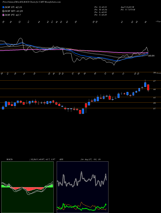This screenshot has height=213, width=161.
Task: Click the magenta DOW PT legend swatch
Action: [4, 15]
